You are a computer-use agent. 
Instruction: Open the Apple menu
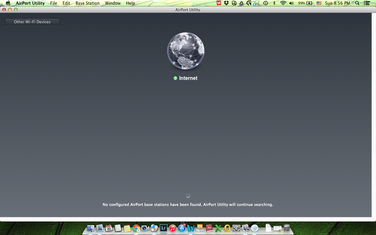coord(8,3)
